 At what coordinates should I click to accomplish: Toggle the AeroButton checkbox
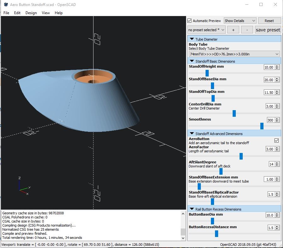[276, 140]
